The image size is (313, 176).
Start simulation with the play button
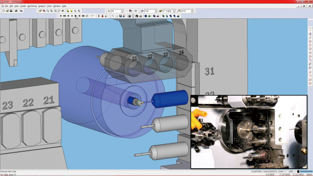click(x=76, y=16)
